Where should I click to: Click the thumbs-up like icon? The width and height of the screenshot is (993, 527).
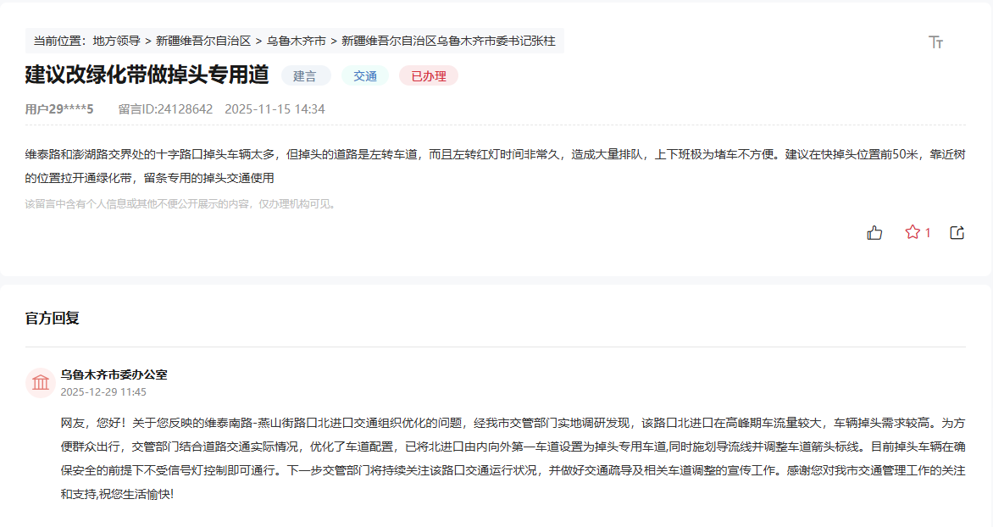coord(874,232)
